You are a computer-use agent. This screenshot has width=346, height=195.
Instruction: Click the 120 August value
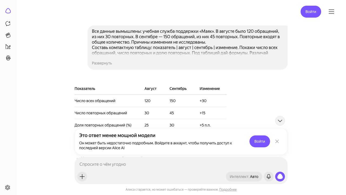(x=148, y=101)
